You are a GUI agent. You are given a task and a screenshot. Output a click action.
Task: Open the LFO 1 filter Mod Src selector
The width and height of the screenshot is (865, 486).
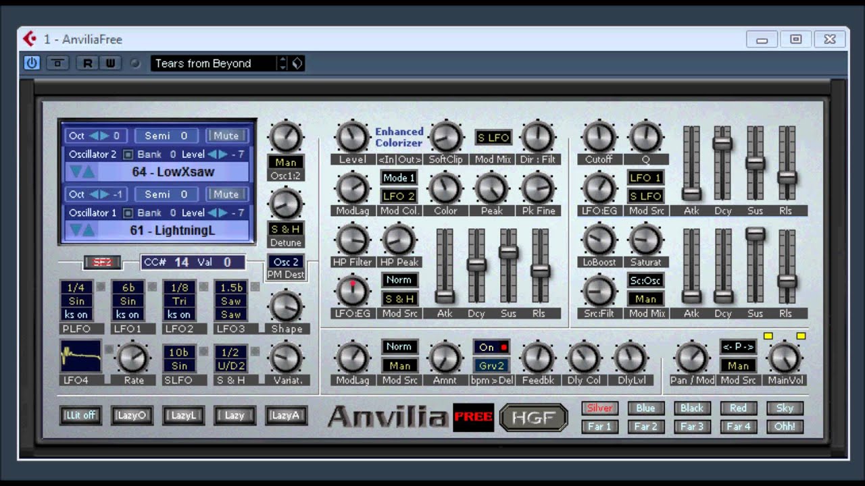click(x=645, y=178)
